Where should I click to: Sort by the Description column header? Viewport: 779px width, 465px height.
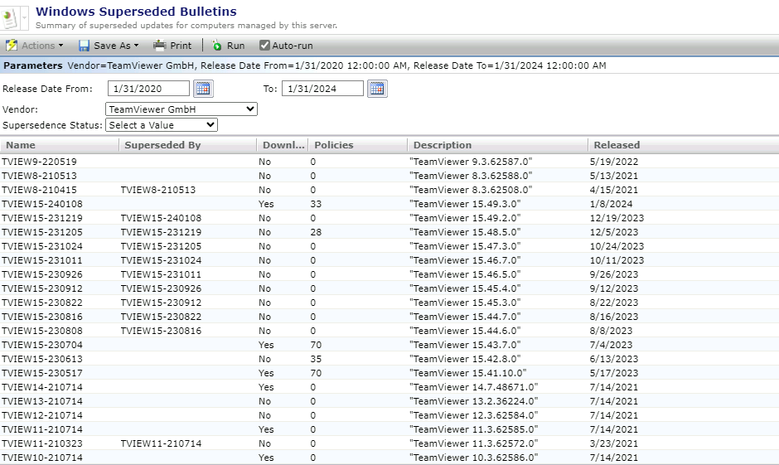[498, 145]
